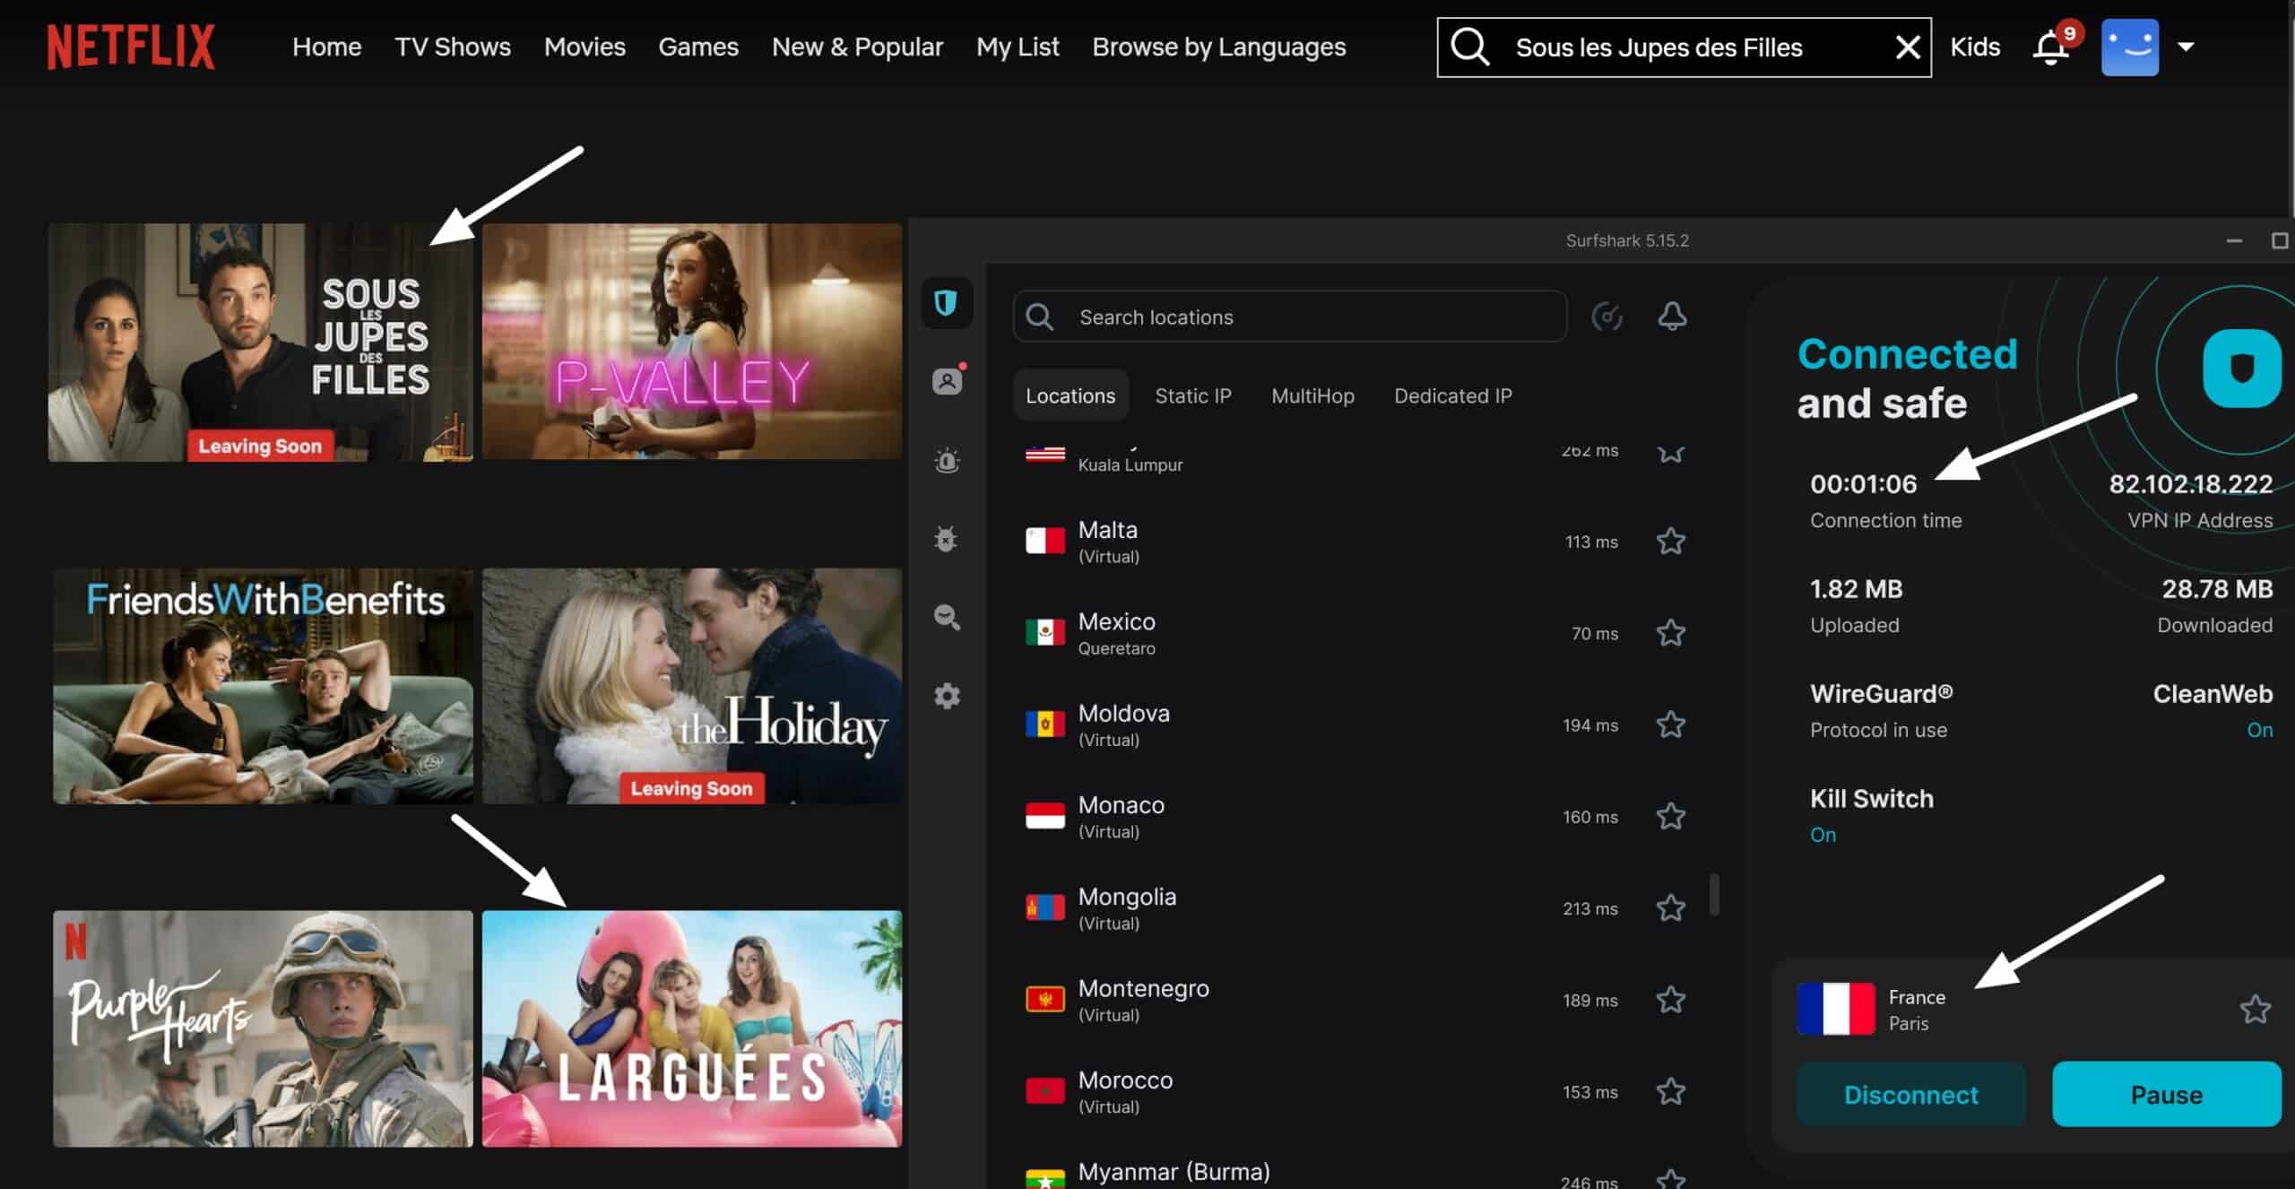Click the Surfshark notifications bell icon

[1672, 316]
